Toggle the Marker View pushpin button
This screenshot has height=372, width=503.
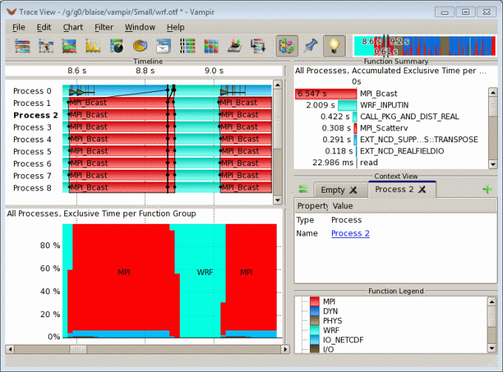click(311, 46)
